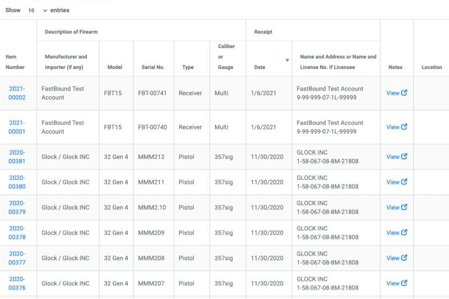Open item 2020-00378 link
This screenshot has width=449, height=299.
point(17,232)
